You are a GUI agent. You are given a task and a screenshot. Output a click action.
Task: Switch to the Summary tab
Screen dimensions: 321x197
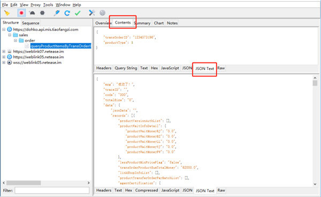click(x=142, y=23)
